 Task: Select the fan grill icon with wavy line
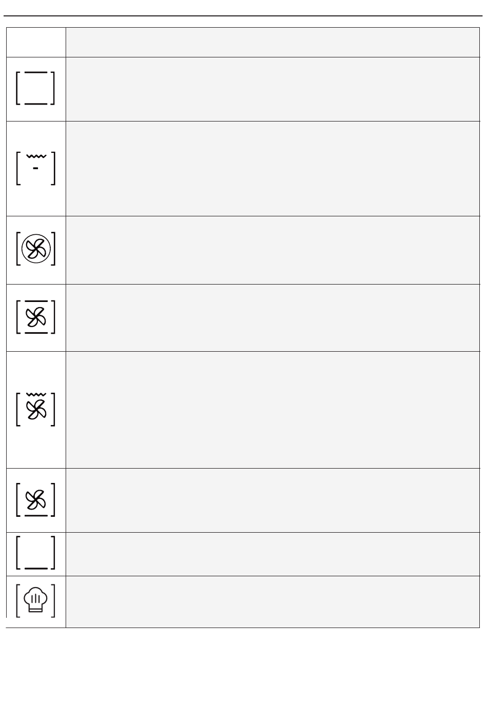click(x=35, y=409)
